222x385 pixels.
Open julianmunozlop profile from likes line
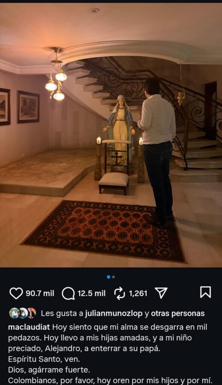click(114, 314)
